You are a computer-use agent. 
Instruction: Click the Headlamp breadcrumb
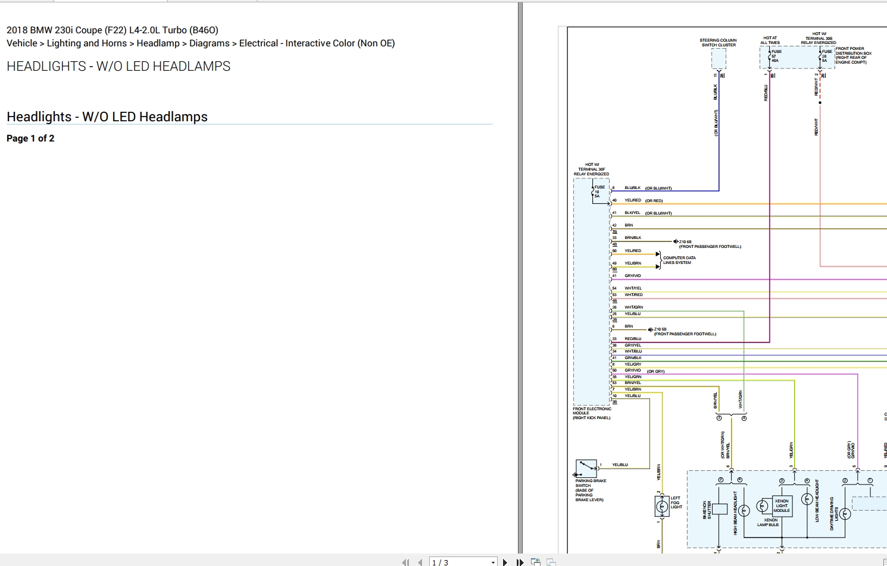click(158, 43)
